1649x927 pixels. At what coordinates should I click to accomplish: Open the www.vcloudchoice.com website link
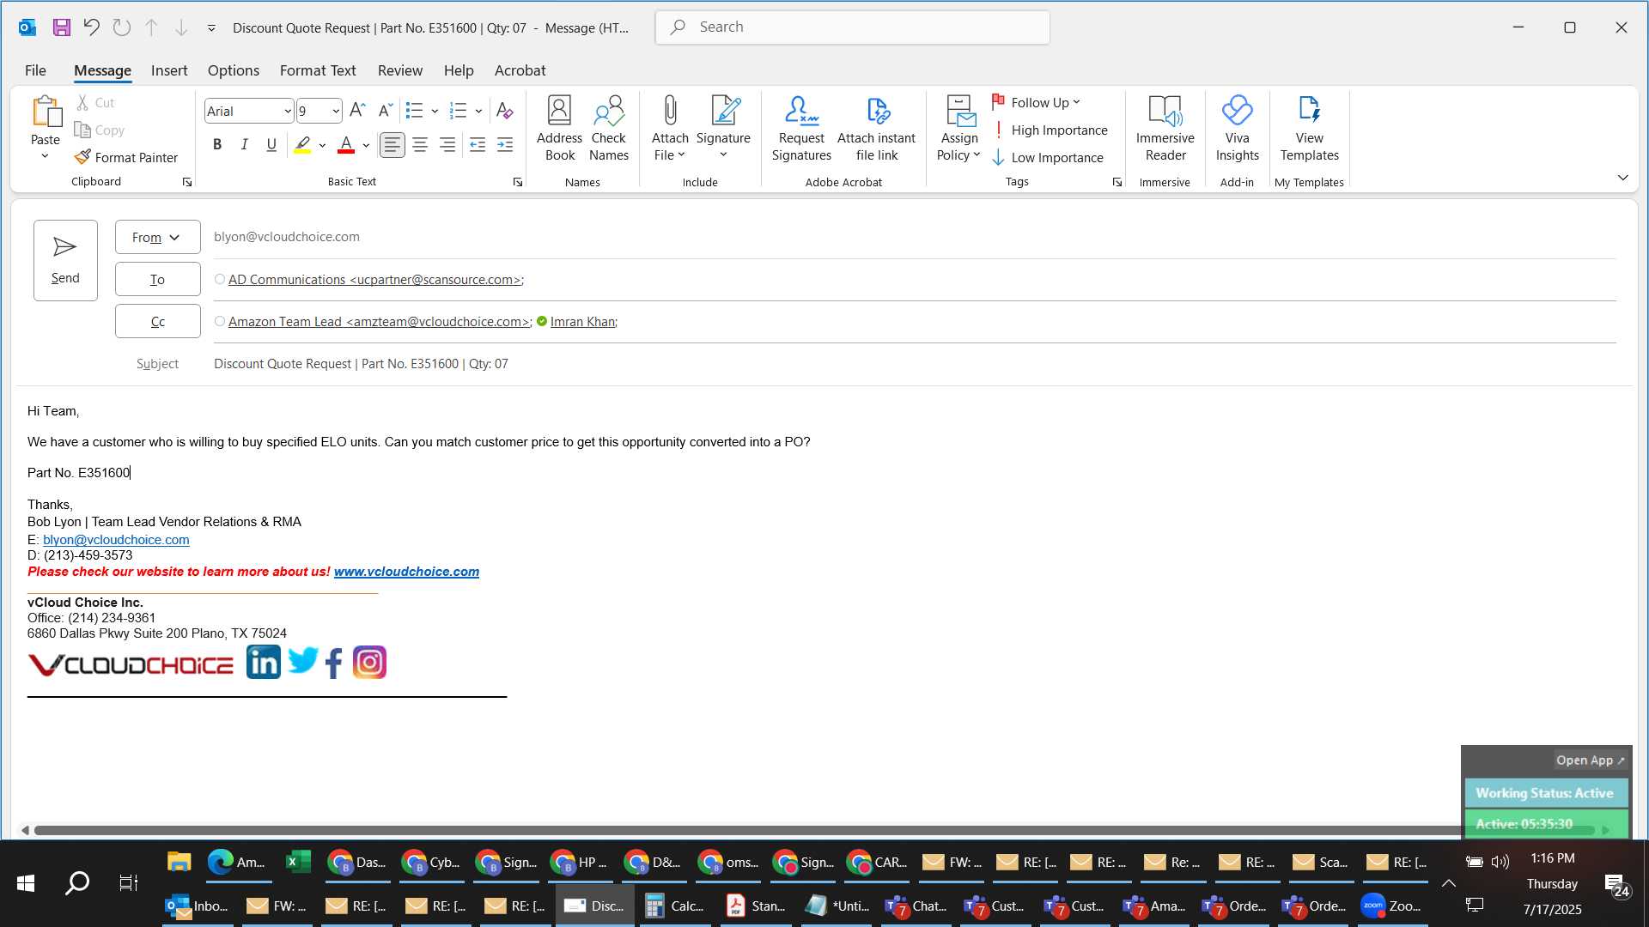point(406,572)
